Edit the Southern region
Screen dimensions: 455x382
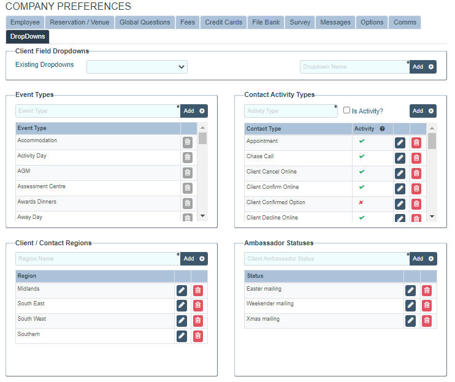pos(182,336)
